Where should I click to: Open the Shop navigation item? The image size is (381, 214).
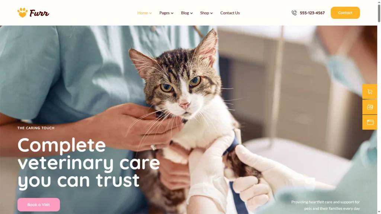(205, 13)
